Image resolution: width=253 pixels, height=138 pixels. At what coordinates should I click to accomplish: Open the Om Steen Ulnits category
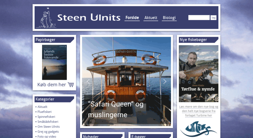pyautogui.click(x=49, y=127)
